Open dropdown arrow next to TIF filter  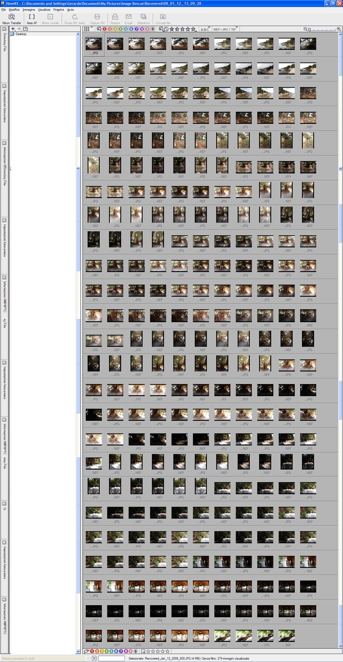pos(237,28)
